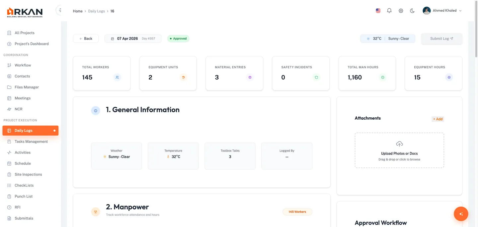Click the cloud upload icon in Attachments
Screen dimensions: 478x227
(399, 144)
